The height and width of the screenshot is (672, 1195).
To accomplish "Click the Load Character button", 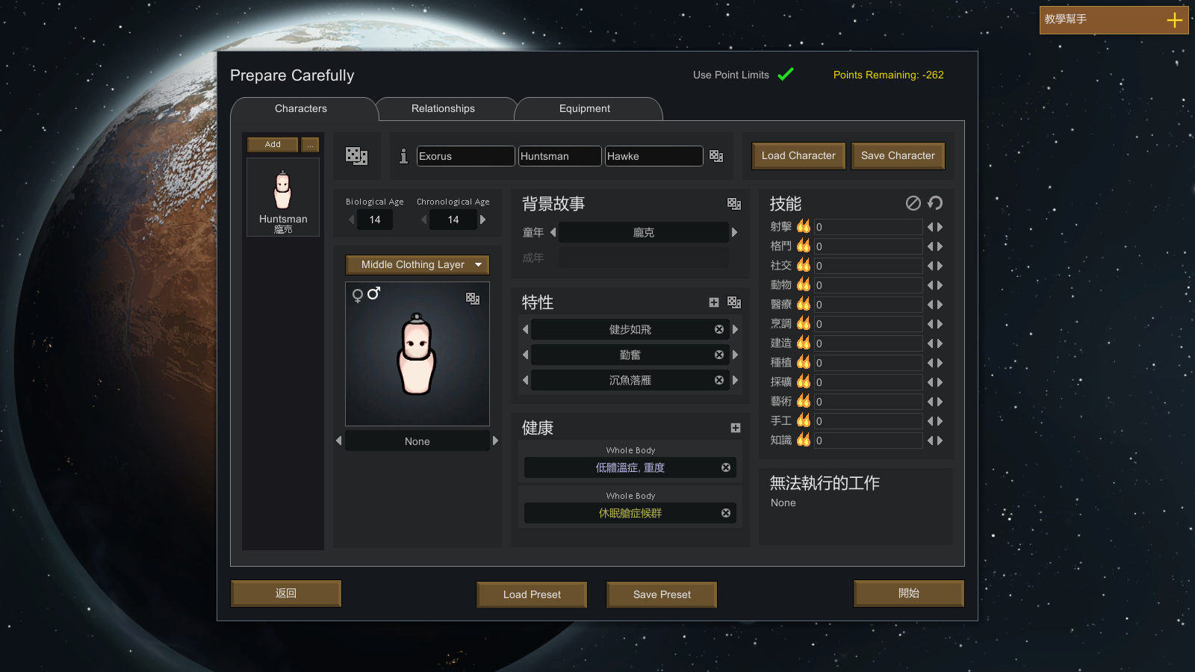I will [x=798, y=155].
